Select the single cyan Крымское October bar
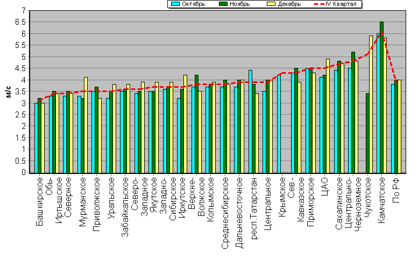418x258 pixels. 279,124
